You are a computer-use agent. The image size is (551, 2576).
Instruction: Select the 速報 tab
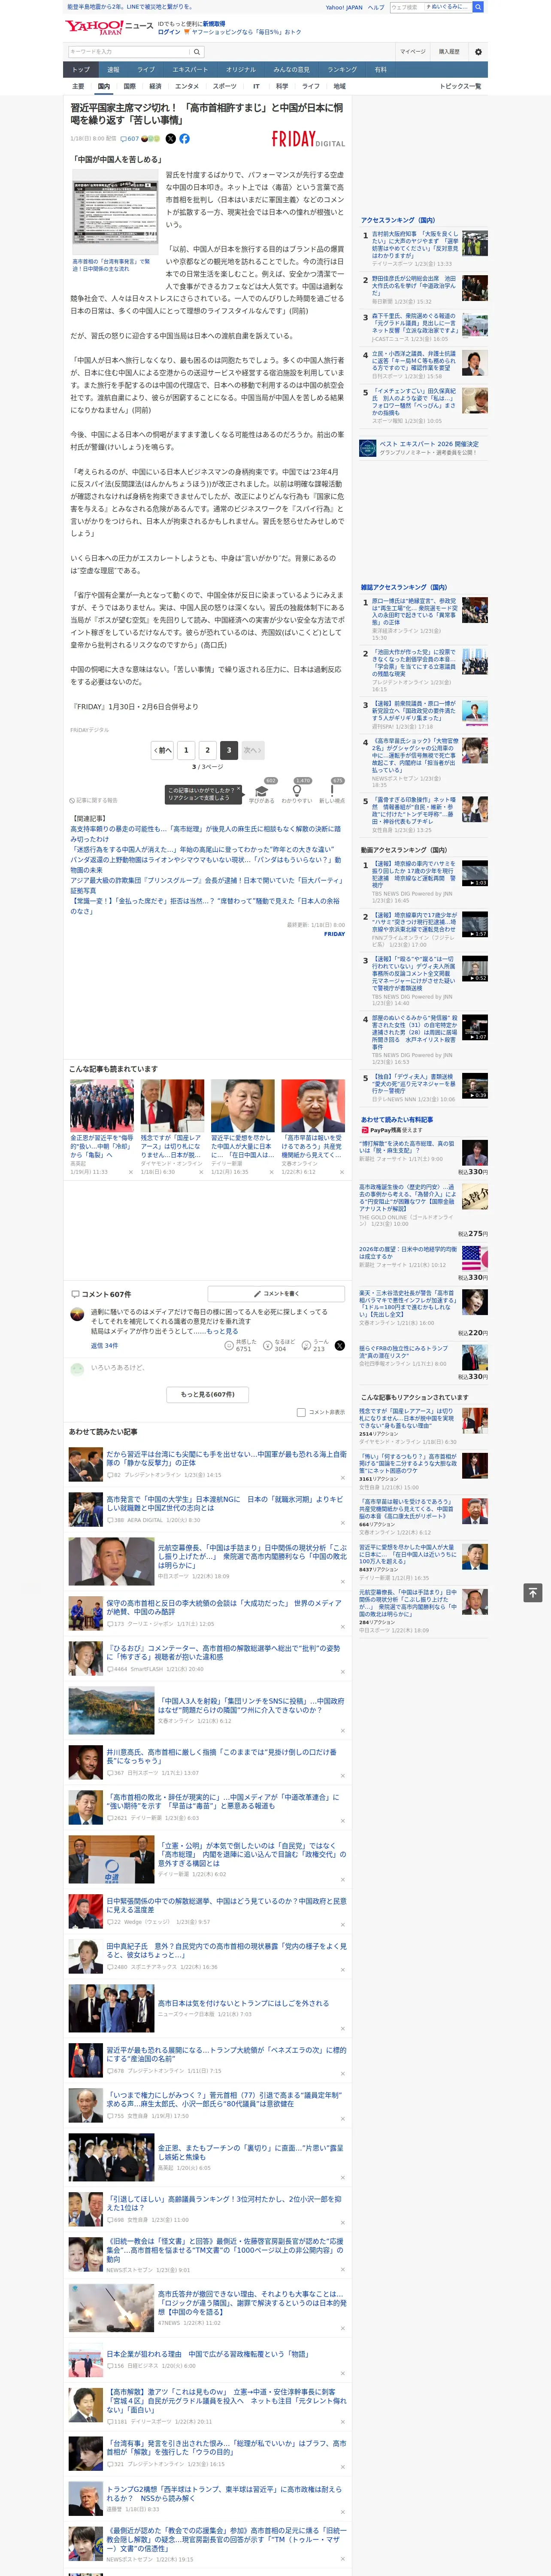pos(113,70)
